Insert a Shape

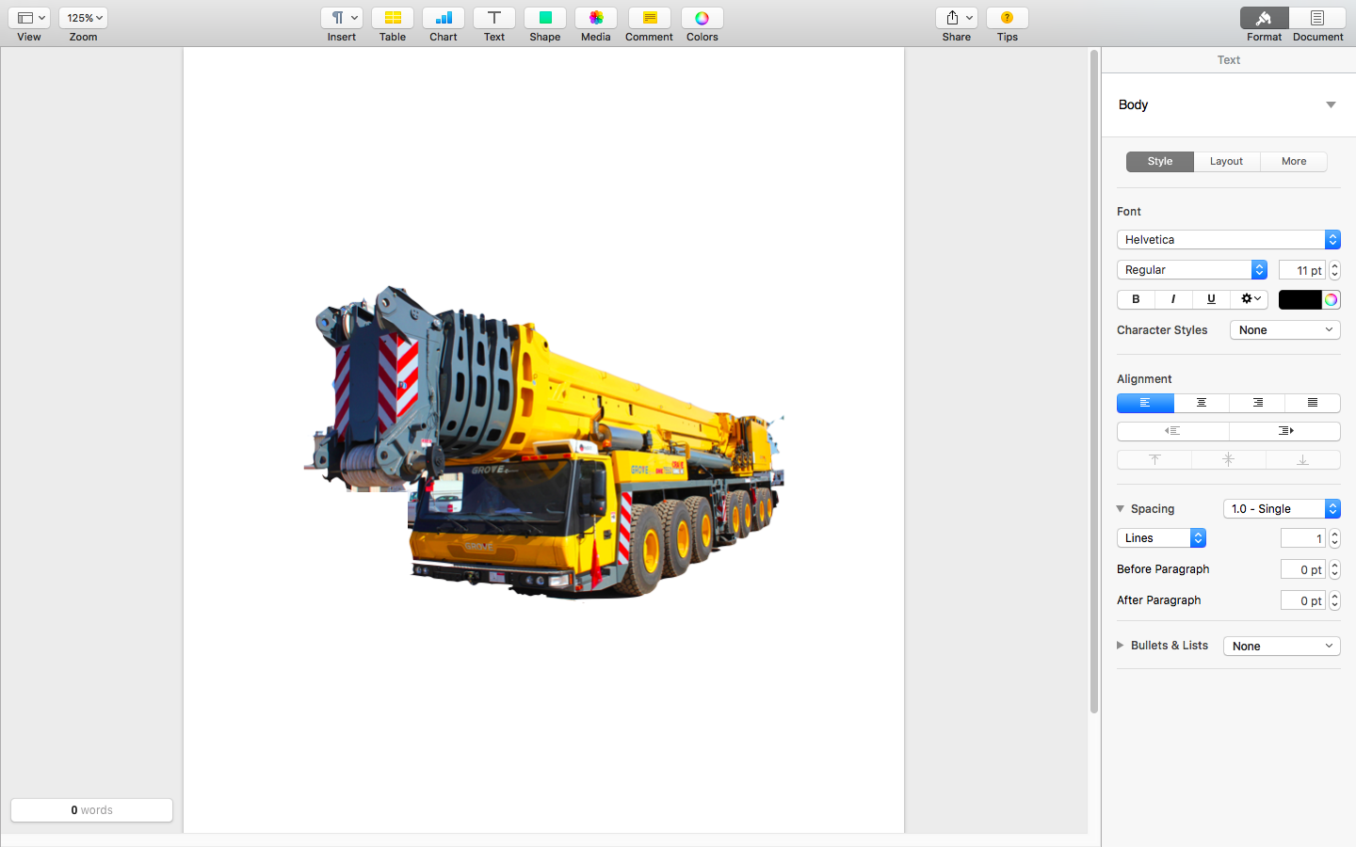(x=544, y=17)
